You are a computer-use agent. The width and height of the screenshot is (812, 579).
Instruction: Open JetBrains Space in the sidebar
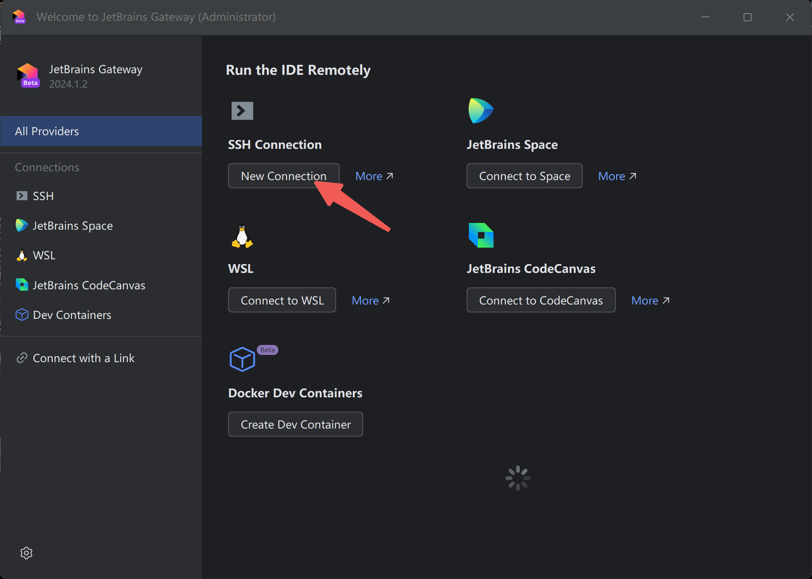(101, 226)
